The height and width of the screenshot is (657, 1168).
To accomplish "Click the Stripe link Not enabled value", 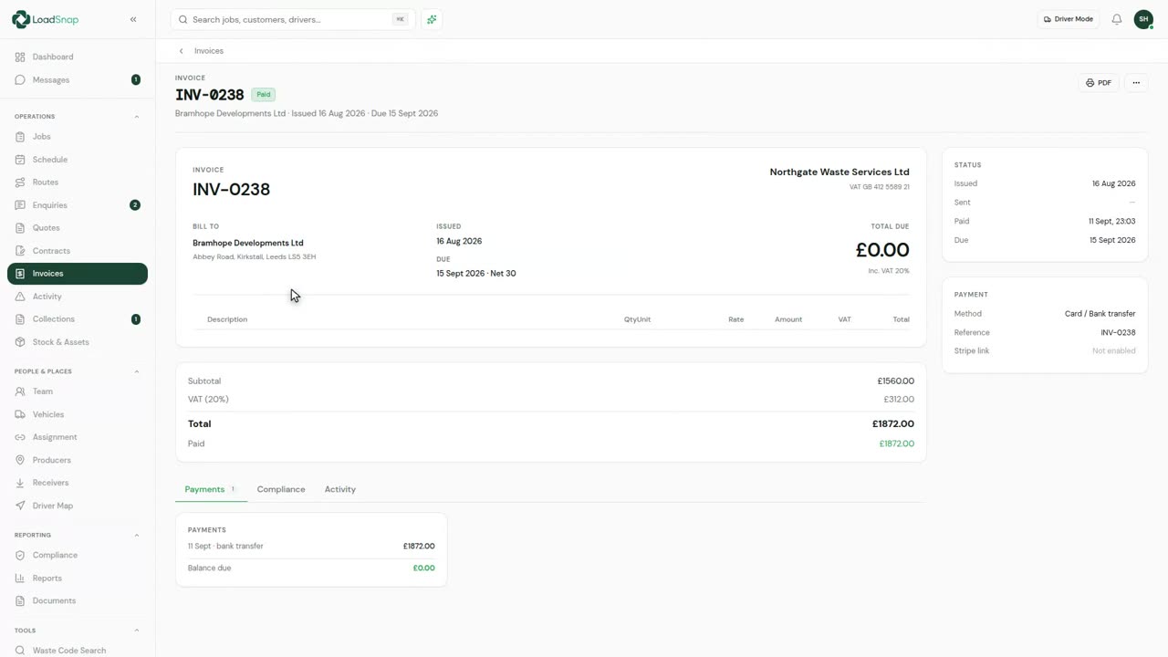I will (x=1114, y=351).
